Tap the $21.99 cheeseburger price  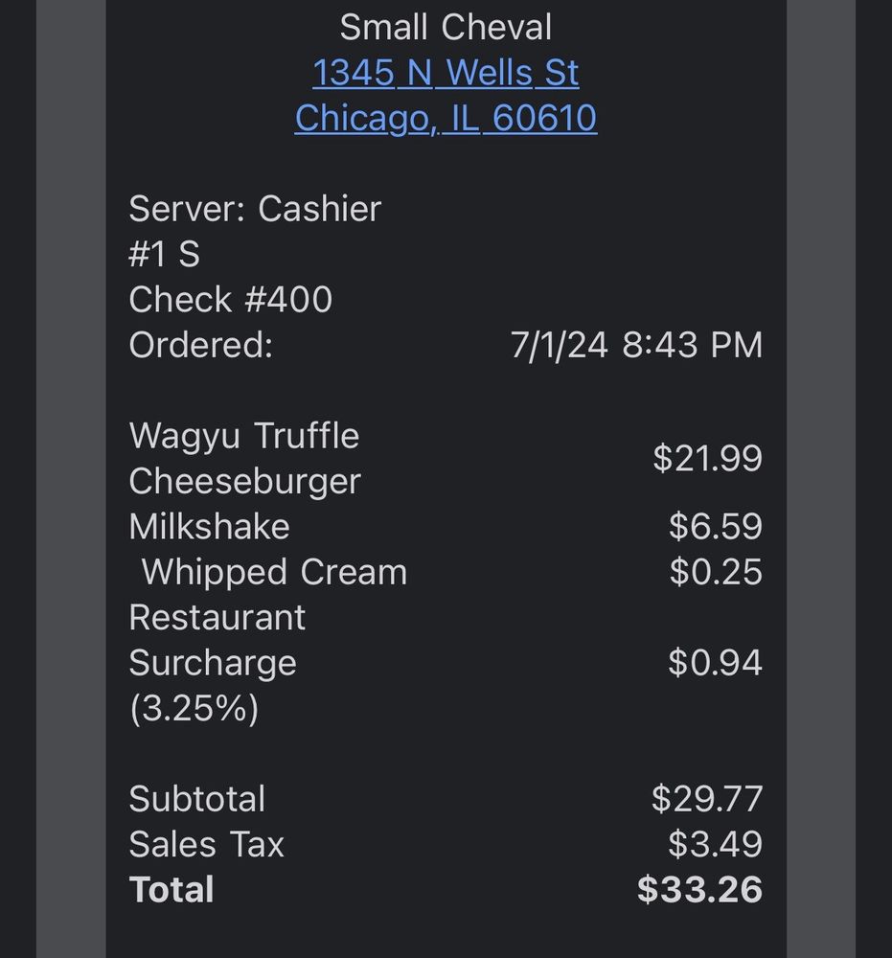(x=707, y=458)
